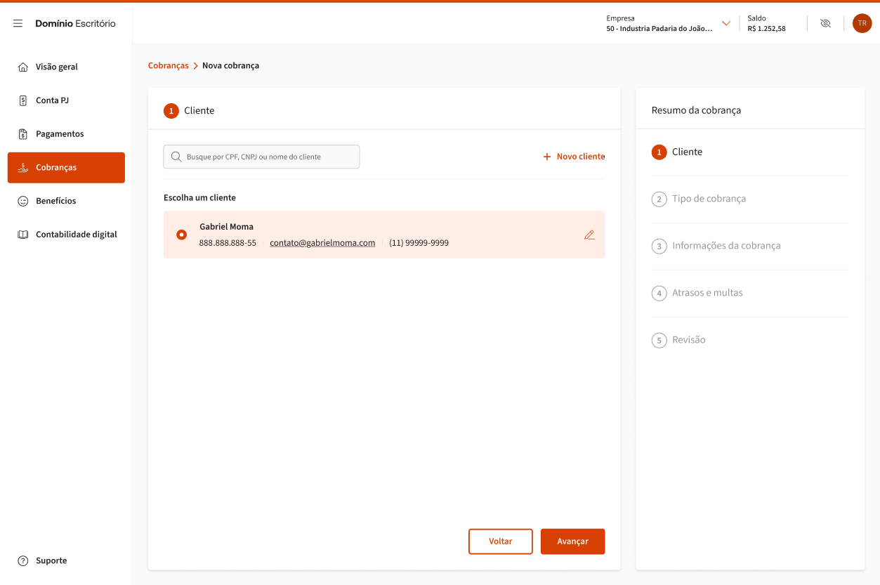Open the TR user avatar
Viewport: 880px width, 585px height.
click(862, 23)
